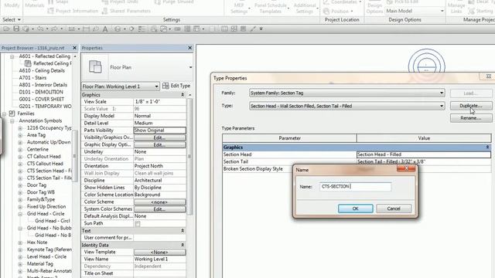Select the Measure tool icon
The height and width of the screenshot is (278, 495).
72,29
